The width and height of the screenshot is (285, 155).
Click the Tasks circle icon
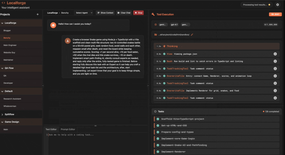point(155,112)
